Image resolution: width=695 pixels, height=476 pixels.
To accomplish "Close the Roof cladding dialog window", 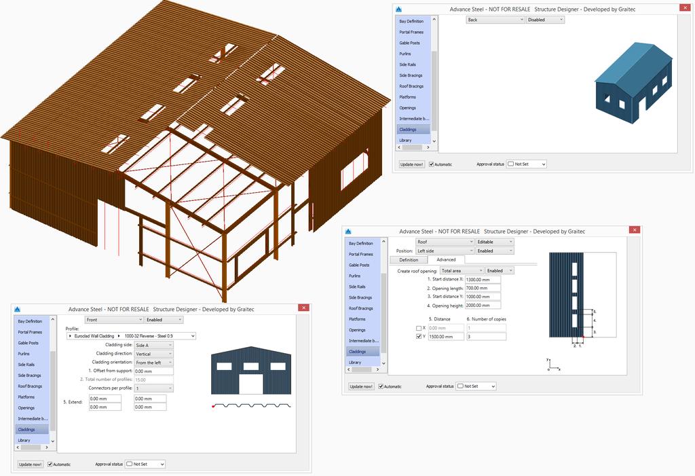I will 635,230.
